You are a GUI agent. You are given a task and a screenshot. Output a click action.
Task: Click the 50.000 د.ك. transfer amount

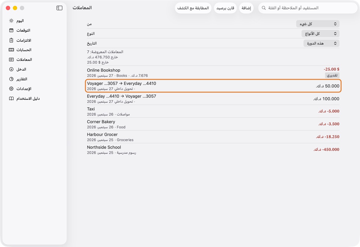pyautogui.click(x=327, y=86)
